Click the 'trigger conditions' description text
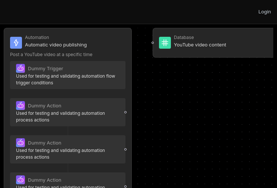This screenshot has height=188, width=277. pyautogui.click(x=35, y=83)
